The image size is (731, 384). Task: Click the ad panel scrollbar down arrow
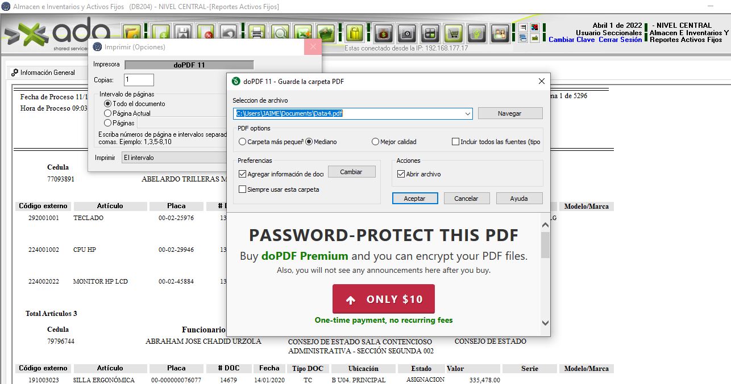(x=545, y=323)
